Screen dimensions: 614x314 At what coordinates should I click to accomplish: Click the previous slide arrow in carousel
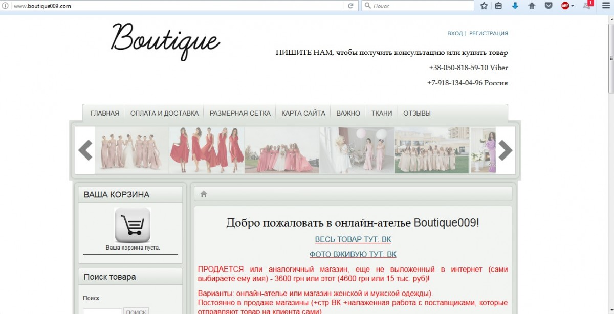click(85, 150)
